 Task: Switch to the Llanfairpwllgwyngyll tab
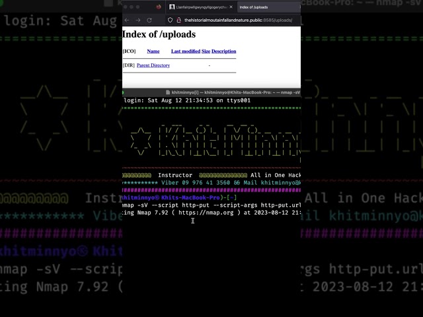coord(201,7)
